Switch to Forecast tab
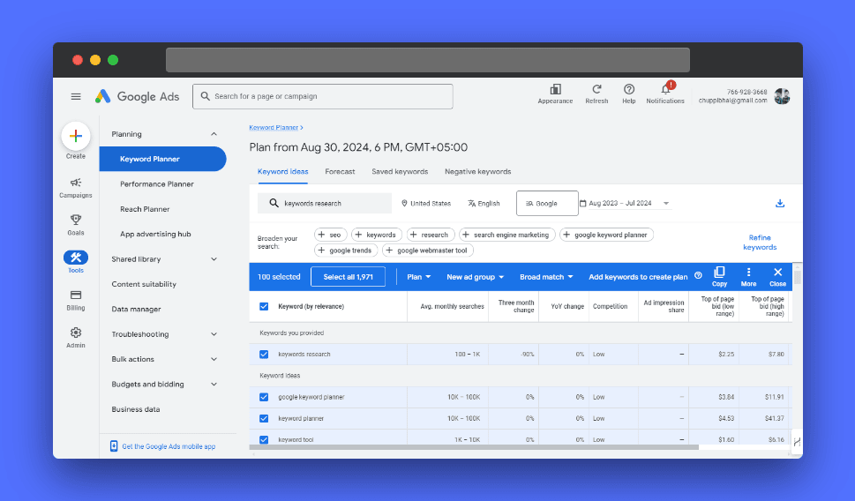This screenshot has height=501, width=855. point(340,172)
